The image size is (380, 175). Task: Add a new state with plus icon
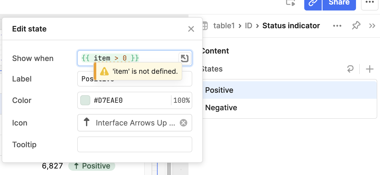(369, 69)
